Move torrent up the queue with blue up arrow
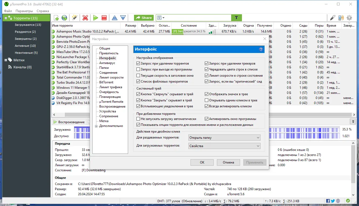Image resolution: width=359 pixels, height=206 pixels. pyautogui.click(x=115, y=18)
